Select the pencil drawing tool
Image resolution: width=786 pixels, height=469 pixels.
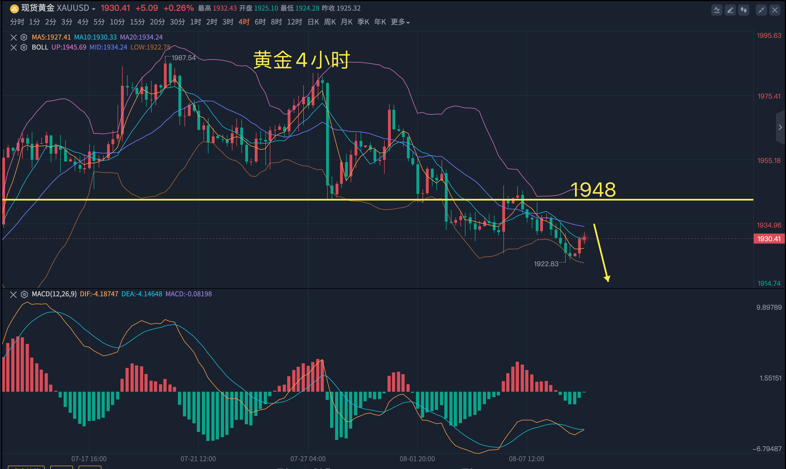click(730, 10)
